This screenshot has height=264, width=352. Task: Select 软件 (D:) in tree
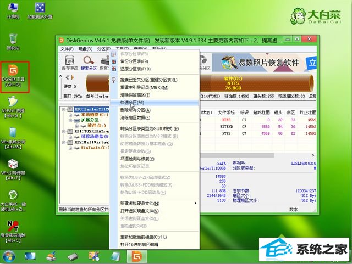pos(97,126)
